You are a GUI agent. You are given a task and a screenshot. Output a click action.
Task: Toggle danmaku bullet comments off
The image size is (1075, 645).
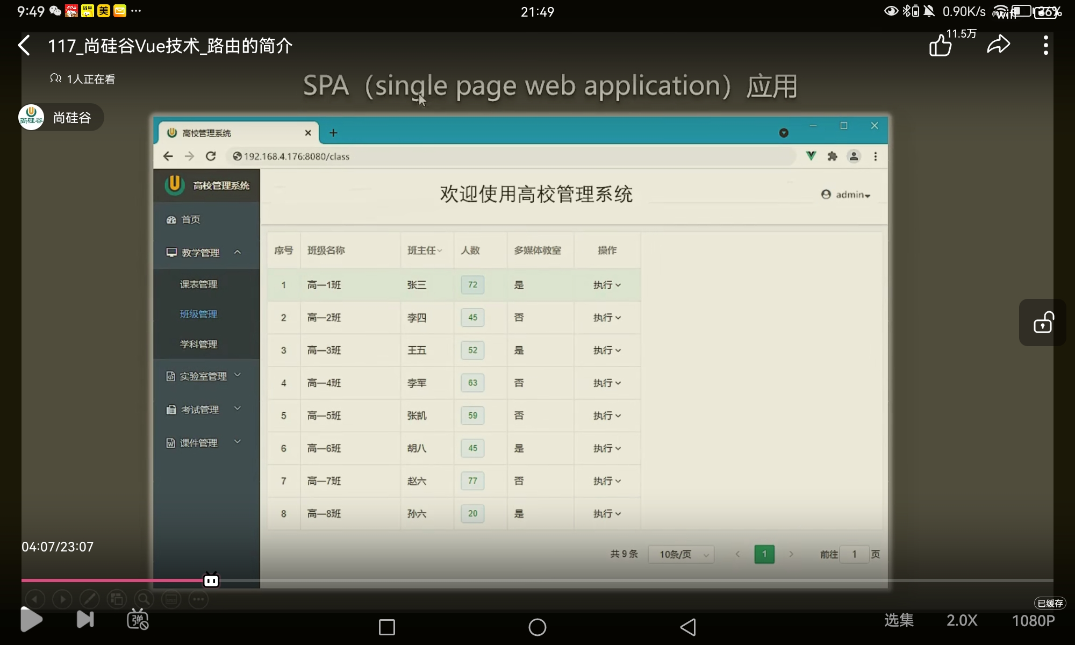point(138,620)
